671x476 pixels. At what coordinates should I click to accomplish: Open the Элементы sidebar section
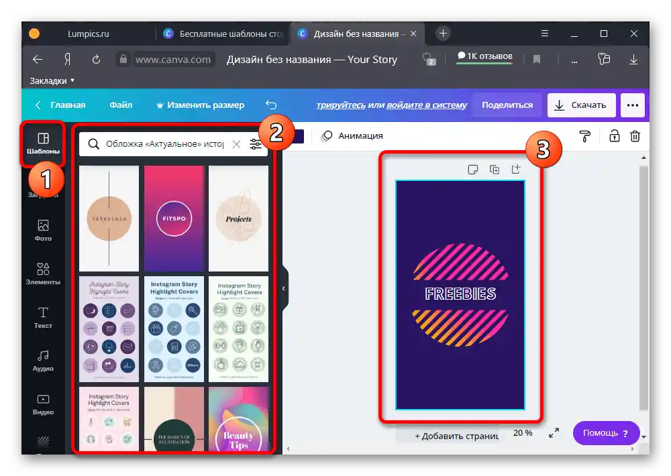(x=43, y=274)
